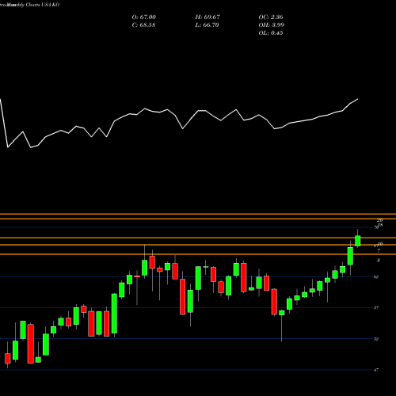Select the high value H: 69.67
The height and width of the screenshot is (396, 396).
[x=208, y=17]
